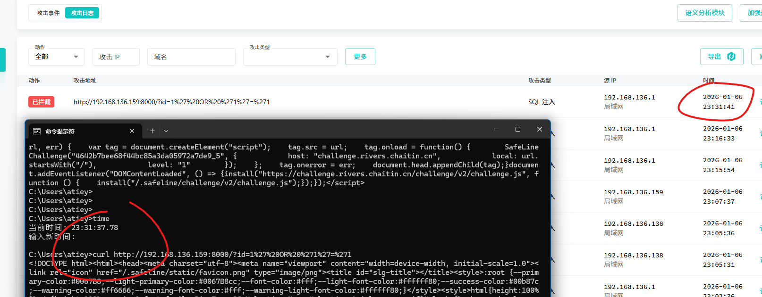Close the 命令提示符 terminal tab
This screenshot has height=297, width=762.
click(132, 131)
